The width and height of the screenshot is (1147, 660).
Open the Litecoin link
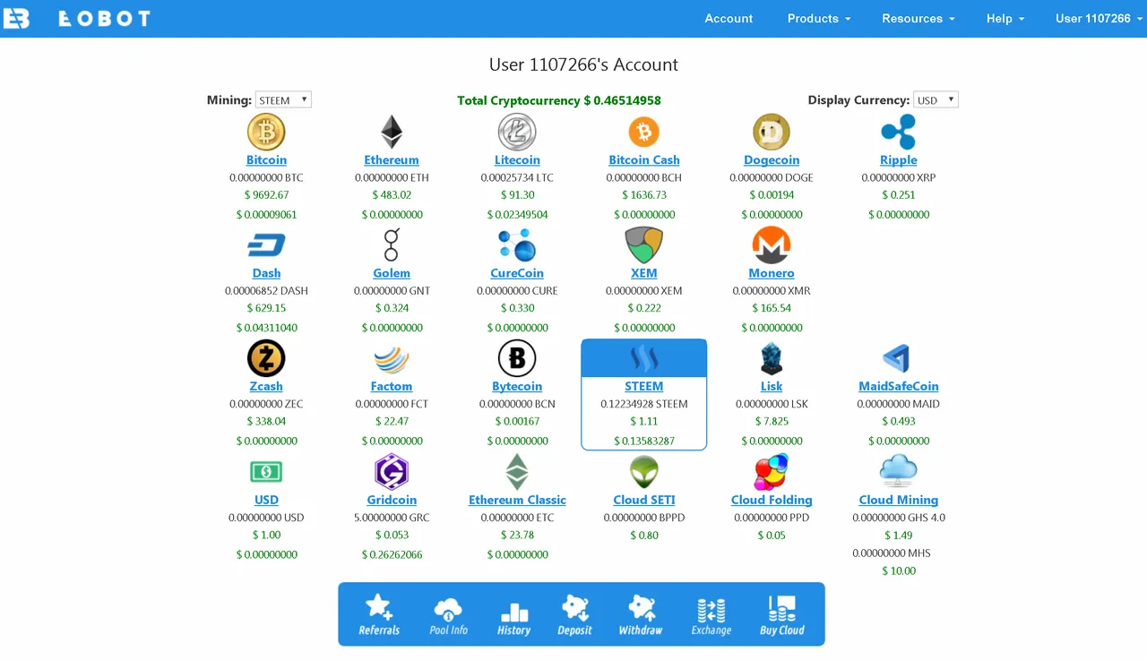517,159
